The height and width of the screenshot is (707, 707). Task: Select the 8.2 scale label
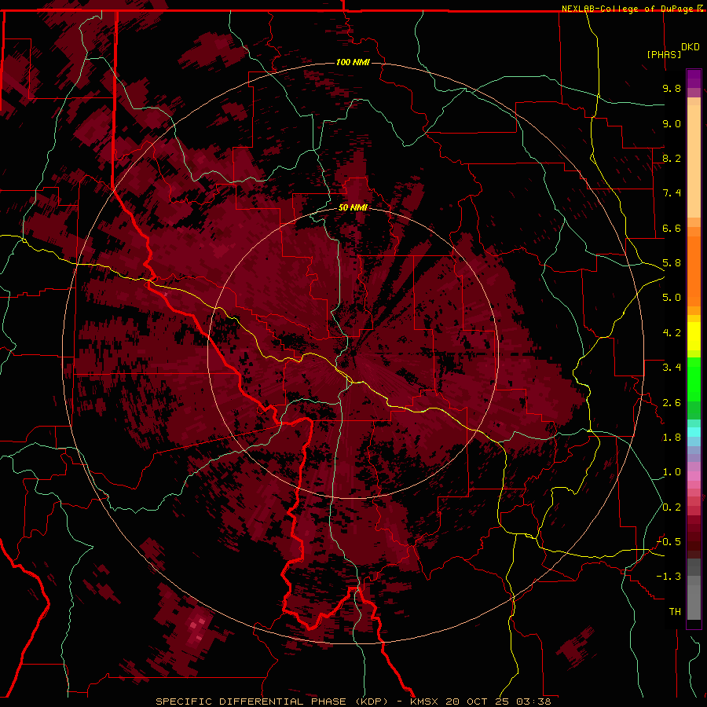coord(672,158)
